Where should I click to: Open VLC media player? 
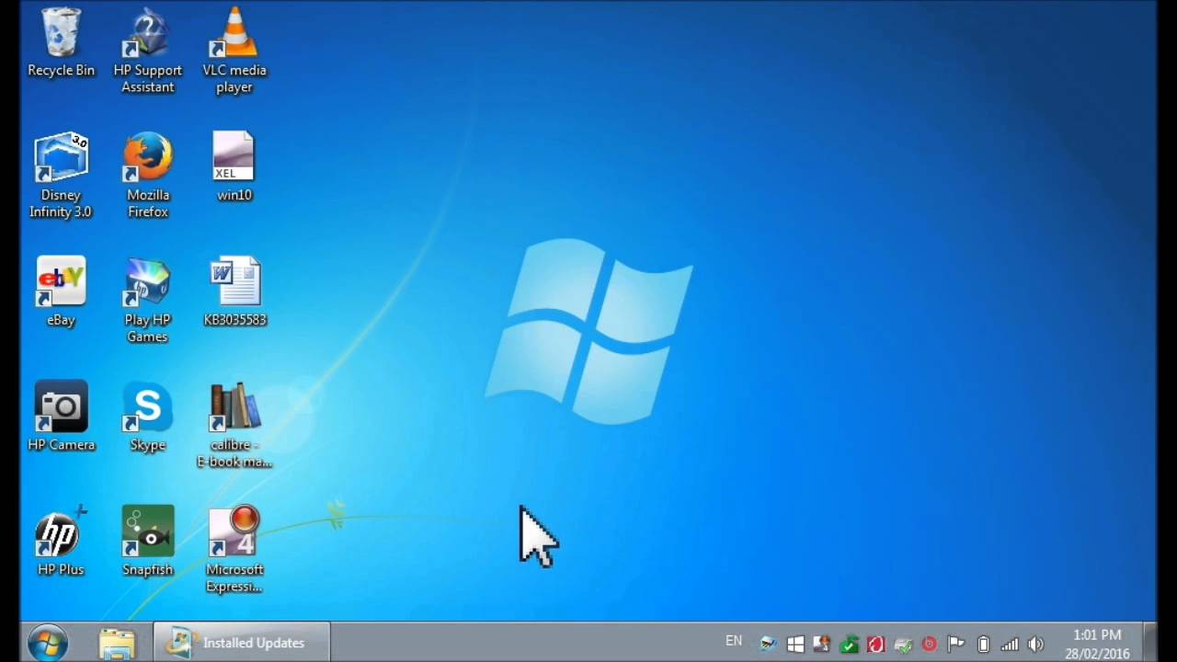(234, 37)
